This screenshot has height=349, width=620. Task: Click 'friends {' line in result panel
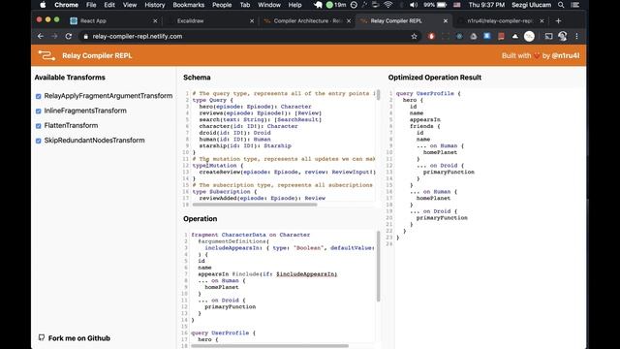pyautogui.click(x=424, y=126)
